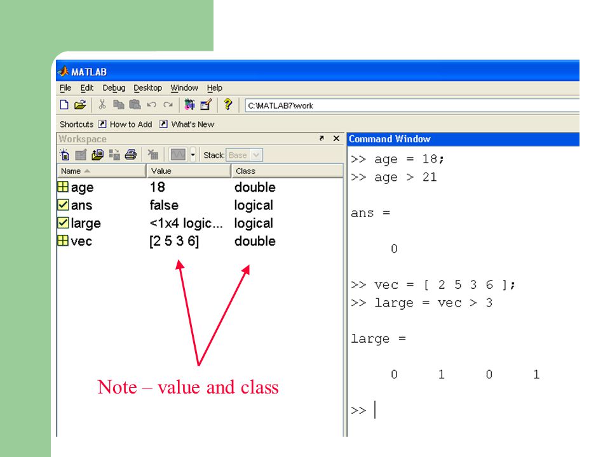
Task: Click the Workspace panel title
Action: pyautogui.click(x=83, y=139)
